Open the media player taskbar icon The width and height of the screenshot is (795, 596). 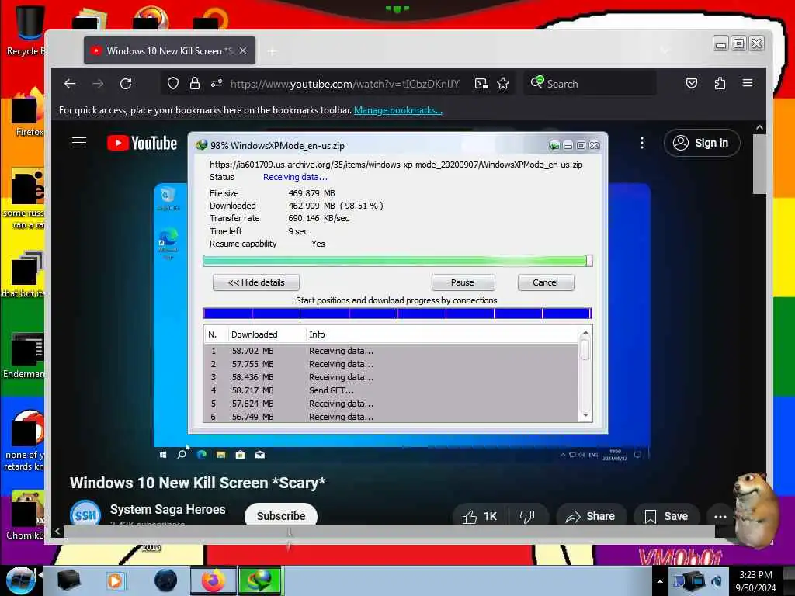click(x=115, y=580)
